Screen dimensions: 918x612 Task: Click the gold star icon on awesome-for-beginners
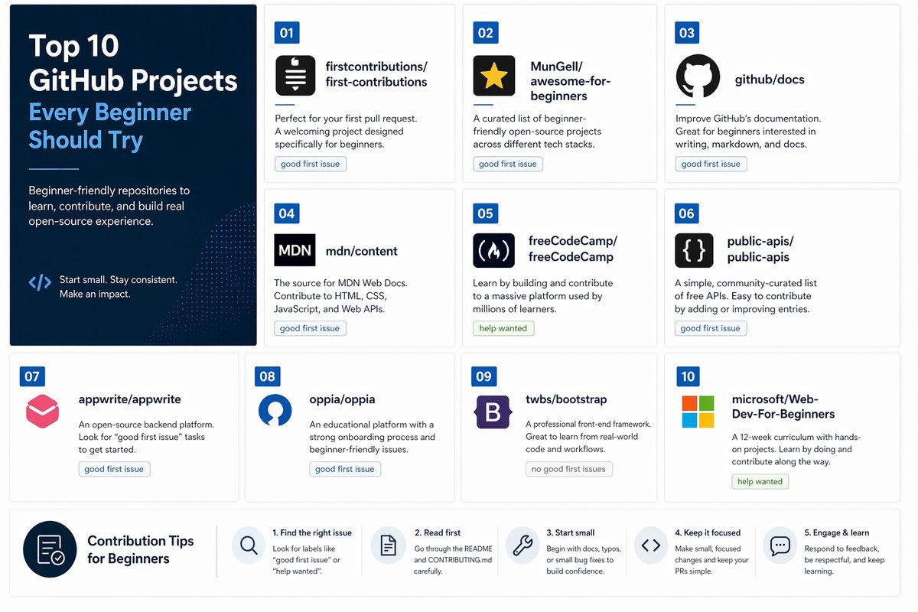pyautogui.click(x=493, y=76)
